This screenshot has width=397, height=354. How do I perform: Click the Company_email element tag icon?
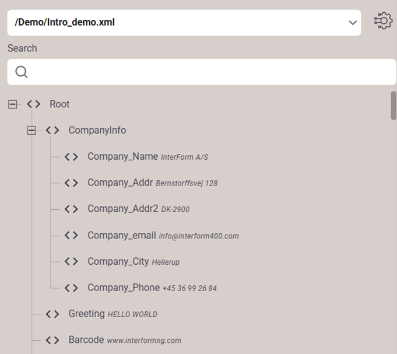[x=71, y=235]
